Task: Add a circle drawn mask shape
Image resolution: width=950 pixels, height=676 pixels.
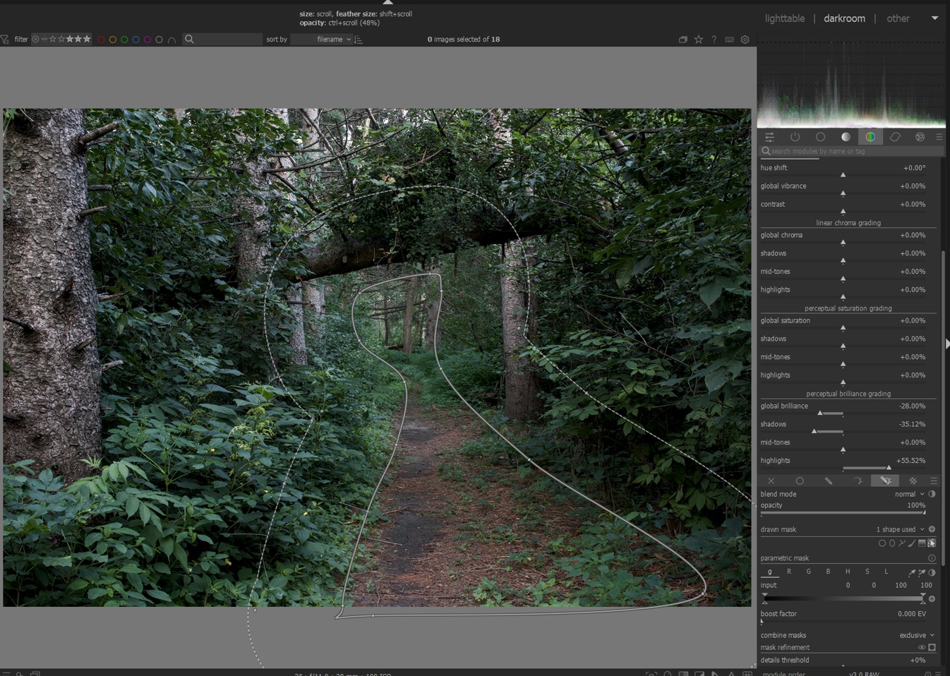Action: click(882, 543)
